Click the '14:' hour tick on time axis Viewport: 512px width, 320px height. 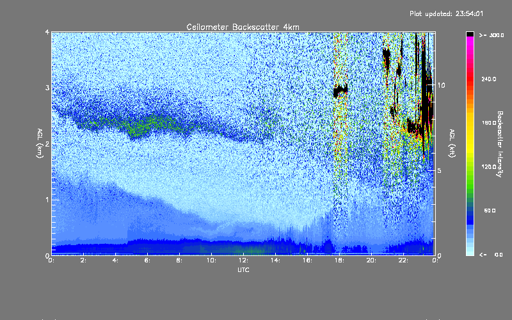(275, 260)
